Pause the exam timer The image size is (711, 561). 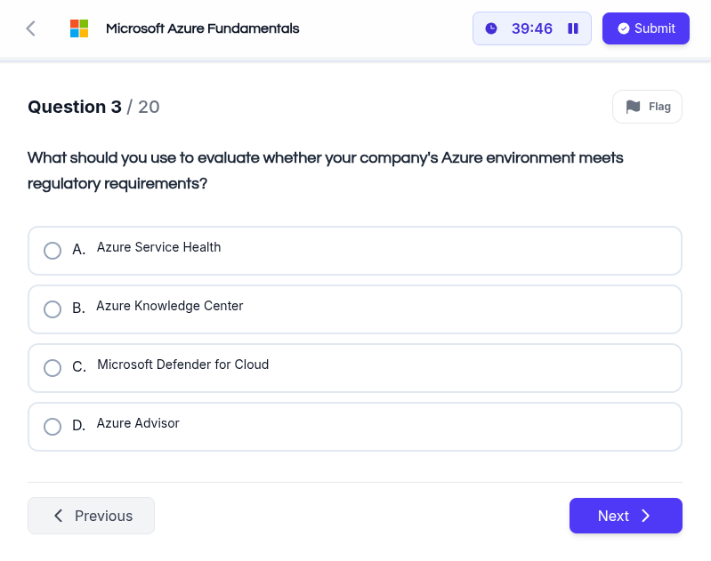click(x=573, y=28)
